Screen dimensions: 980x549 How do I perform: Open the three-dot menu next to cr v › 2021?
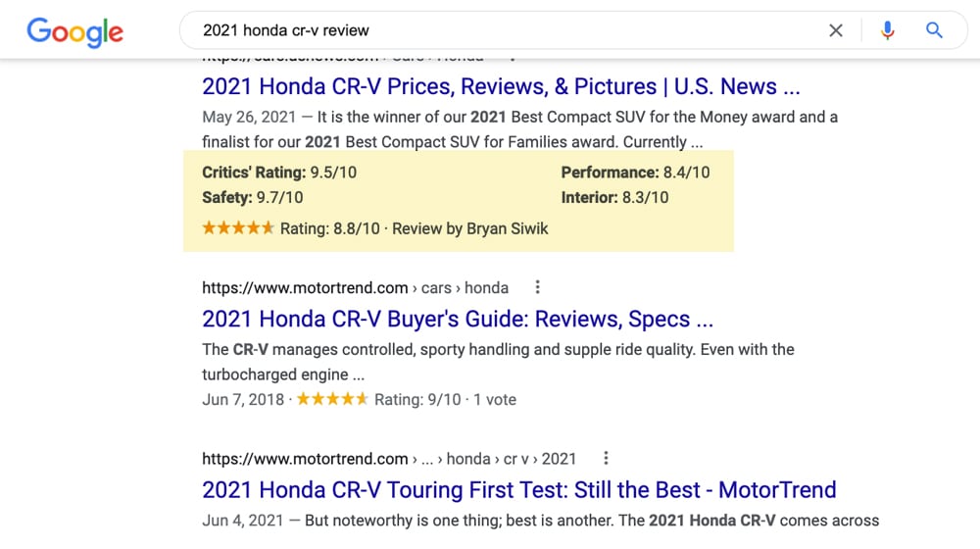click(606, 458)
